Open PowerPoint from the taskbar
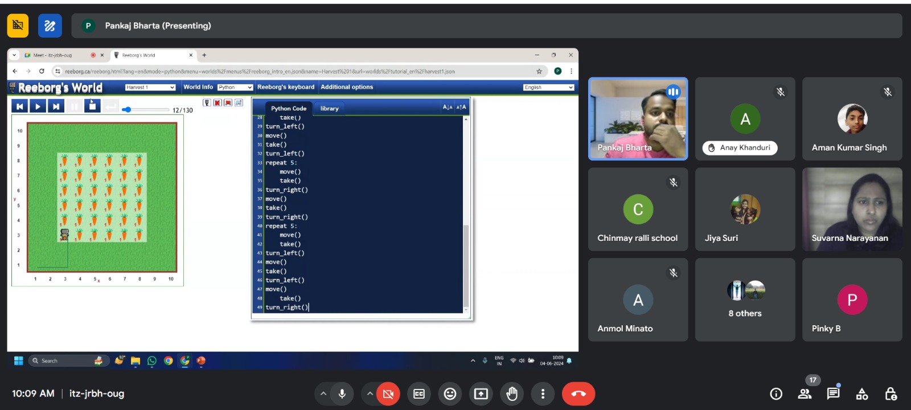This screenshot has width=911, height=410. pyautogui.click(x=201, y=360)
